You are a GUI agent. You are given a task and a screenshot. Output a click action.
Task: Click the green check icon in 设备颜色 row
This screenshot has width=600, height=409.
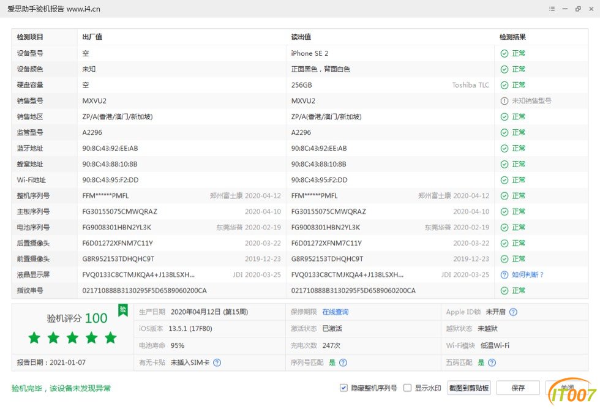pos(504,69)
